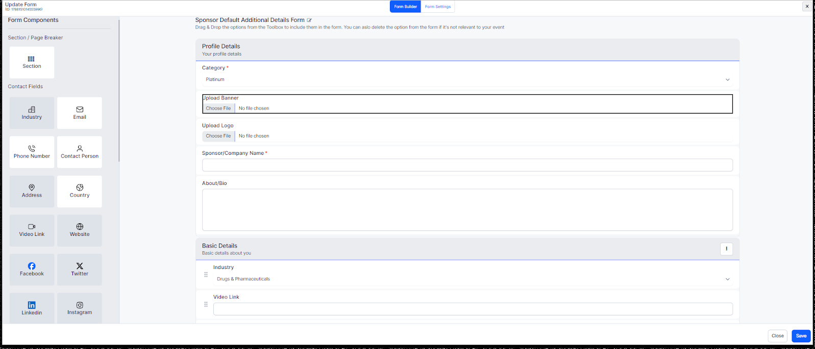Click the Contact Fields heading
The image size is (815, 349).
[x=26, y=87]
